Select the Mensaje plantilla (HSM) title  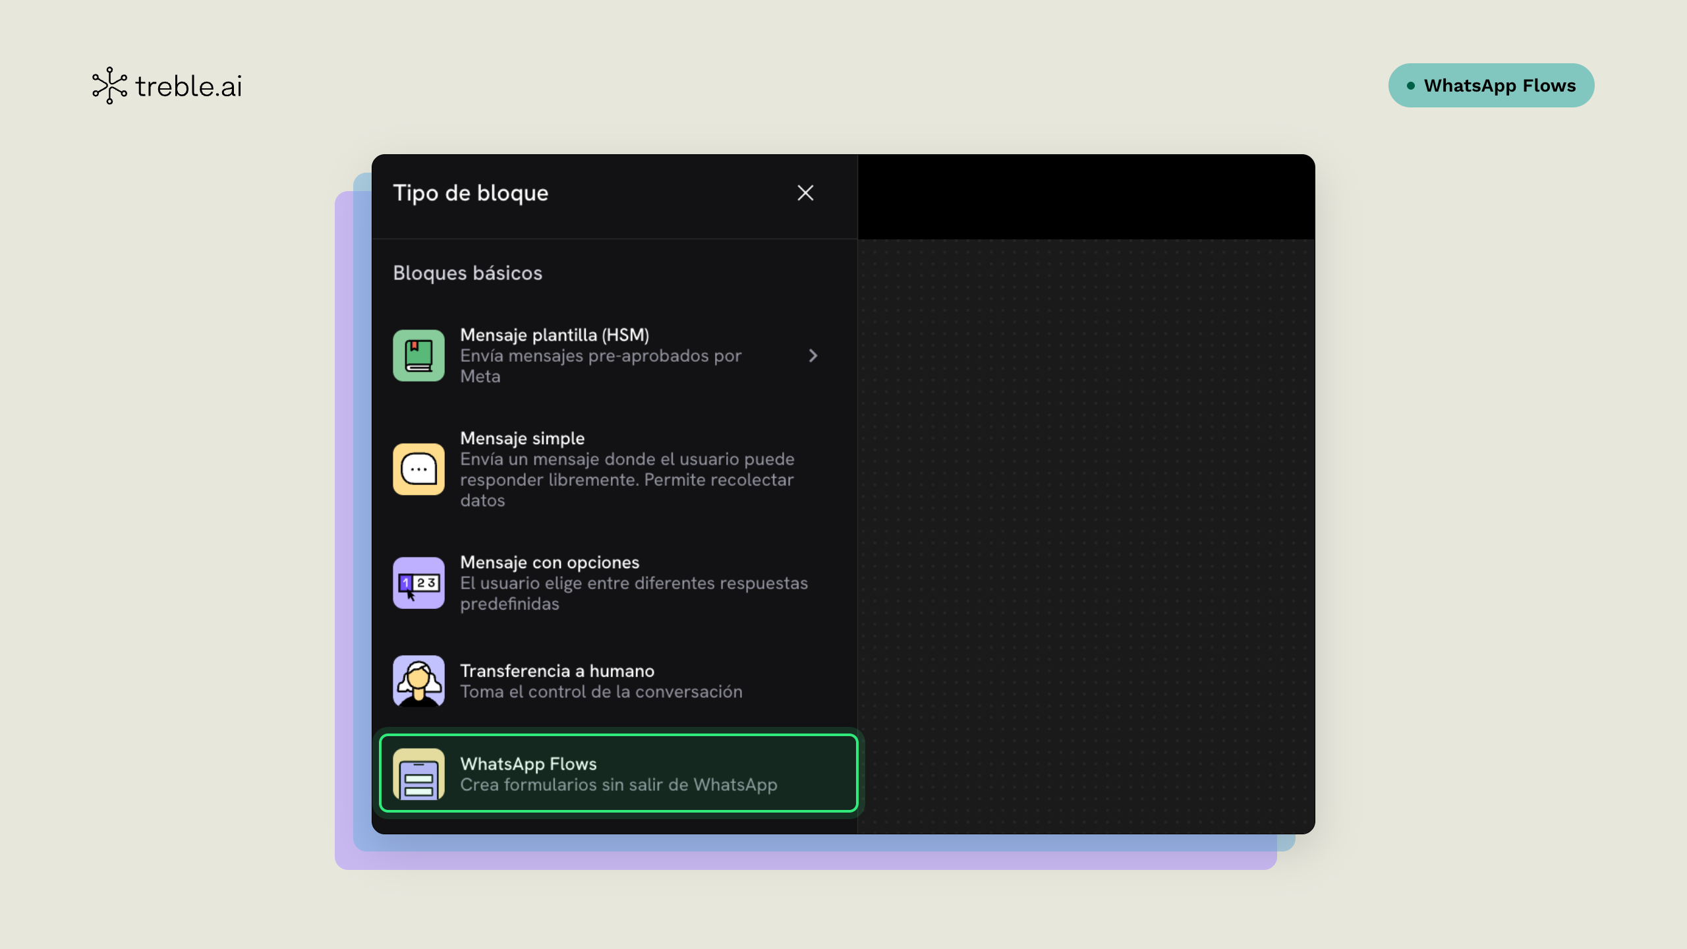coord(554,335)
